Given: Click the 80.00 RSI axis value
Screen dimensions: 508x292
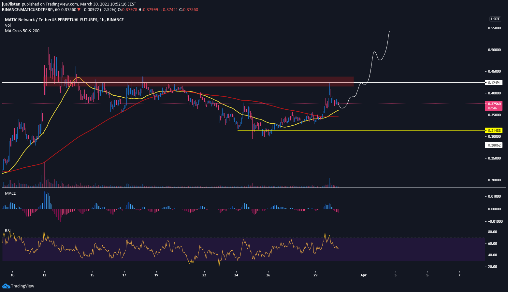Looking at the screenshot, I should (493, 232).
